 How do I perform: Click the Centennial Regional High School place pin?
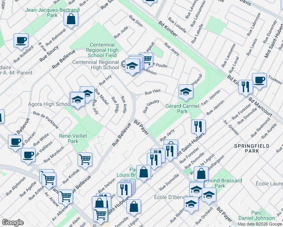[124, 64]
